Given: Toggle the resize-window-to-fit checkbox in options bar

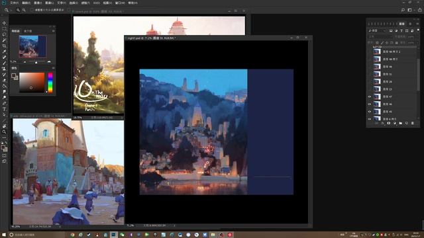Looking at the screenshot, I should pos(32,10).
